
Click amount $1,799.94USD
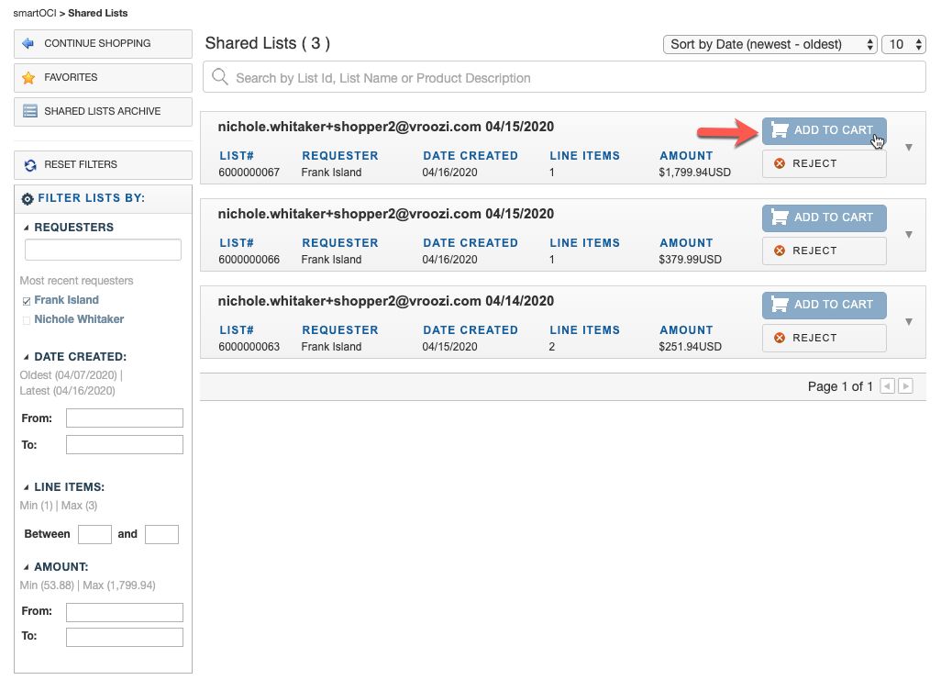(x=695, y=173)
